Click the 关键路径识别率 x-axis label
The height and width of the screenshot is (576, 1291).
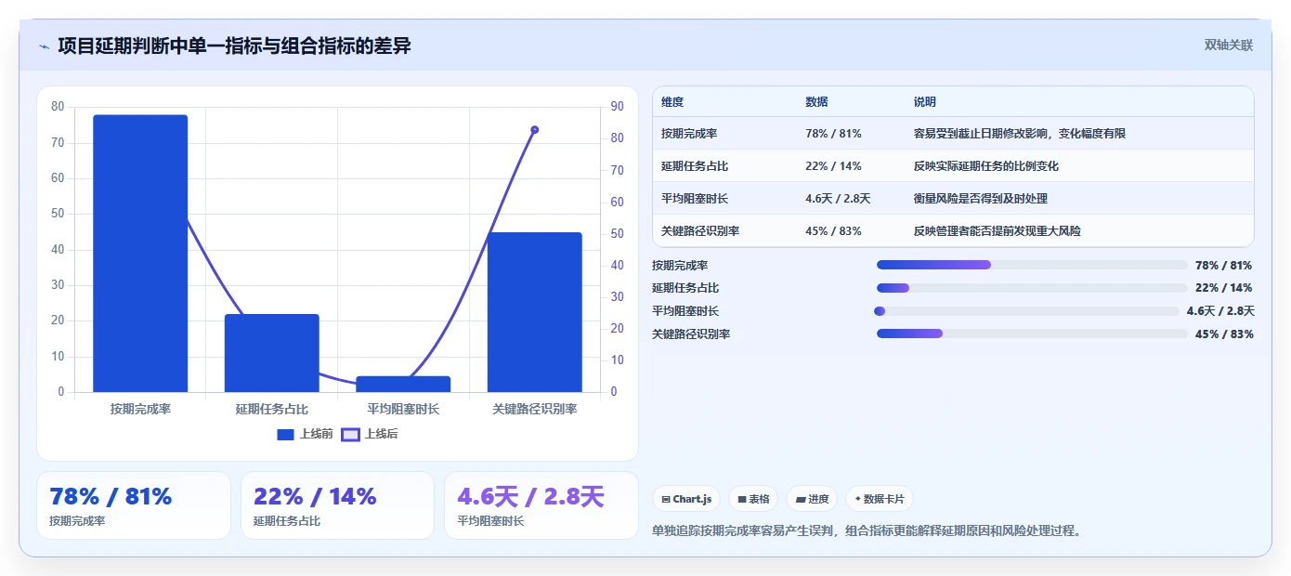[x=535, y=409]
